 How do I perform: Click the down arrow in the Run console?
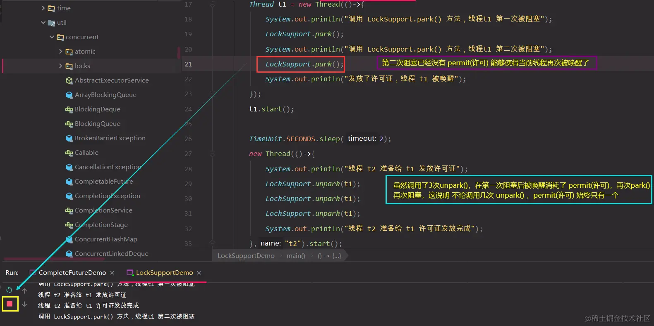[24, 304]
